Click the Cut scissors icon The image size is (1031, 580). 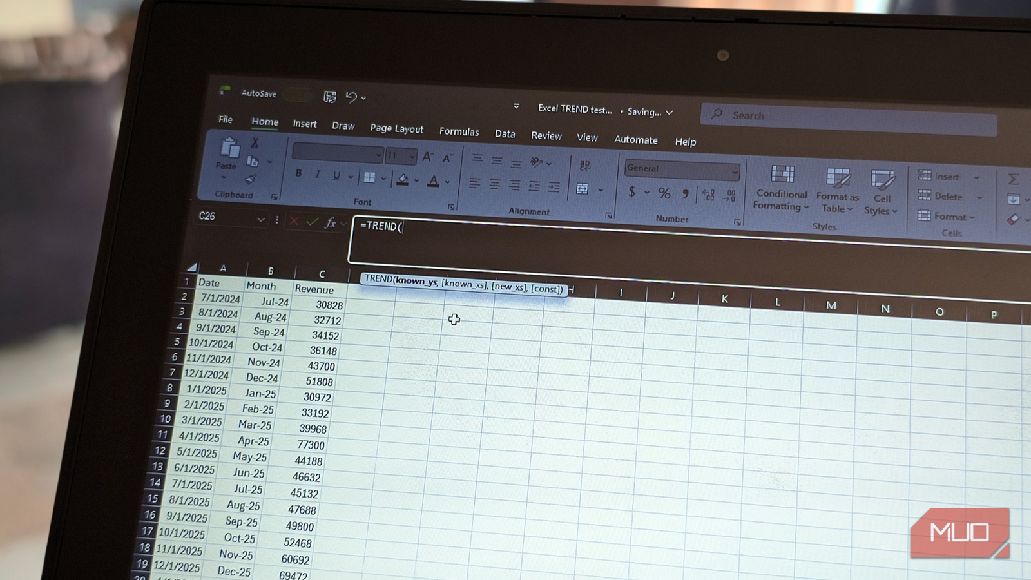coord(255,143)
